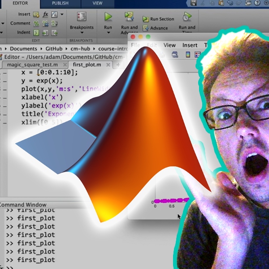Open Help with the question mark icon
Image resolution: width=269 pixels, height=269 pixels.
pos(257,3)
